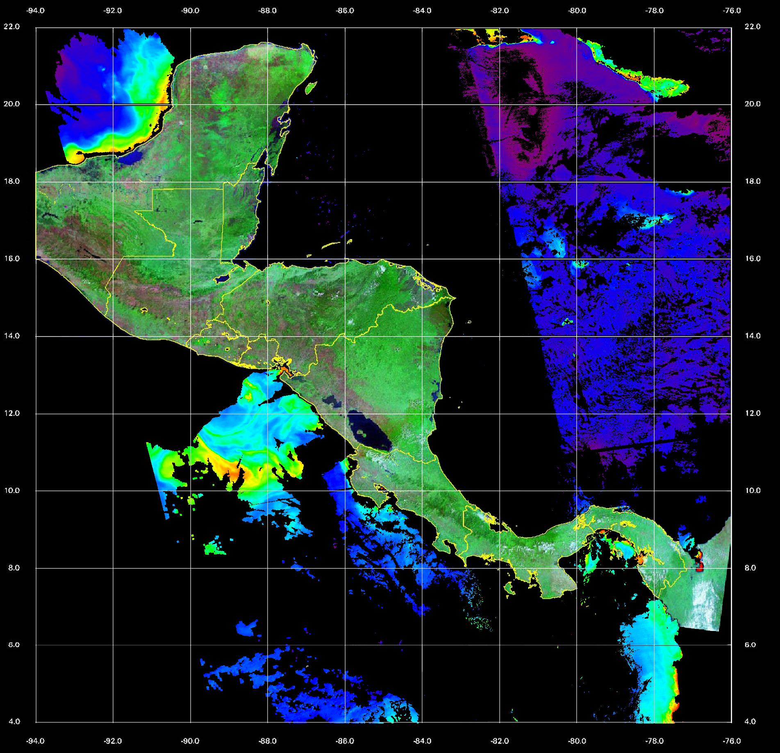Viewport: 780px width, 753px height.
Task: Pick the right-axis latitude label 16.0
Action: click(752, 259)
